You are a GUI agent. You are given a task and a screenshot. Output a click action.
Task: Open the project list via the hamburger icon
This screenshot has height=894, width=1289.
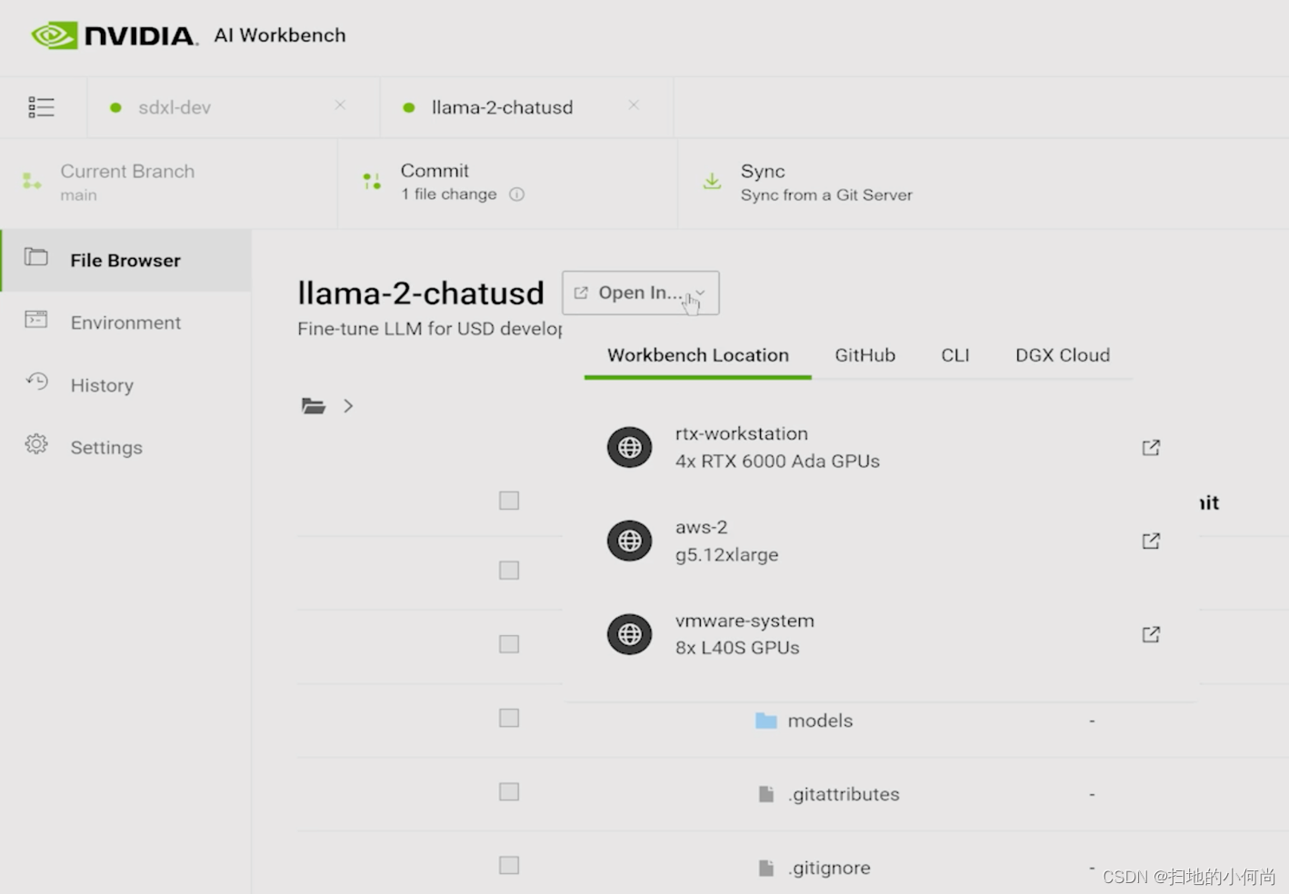coord(41,106)
